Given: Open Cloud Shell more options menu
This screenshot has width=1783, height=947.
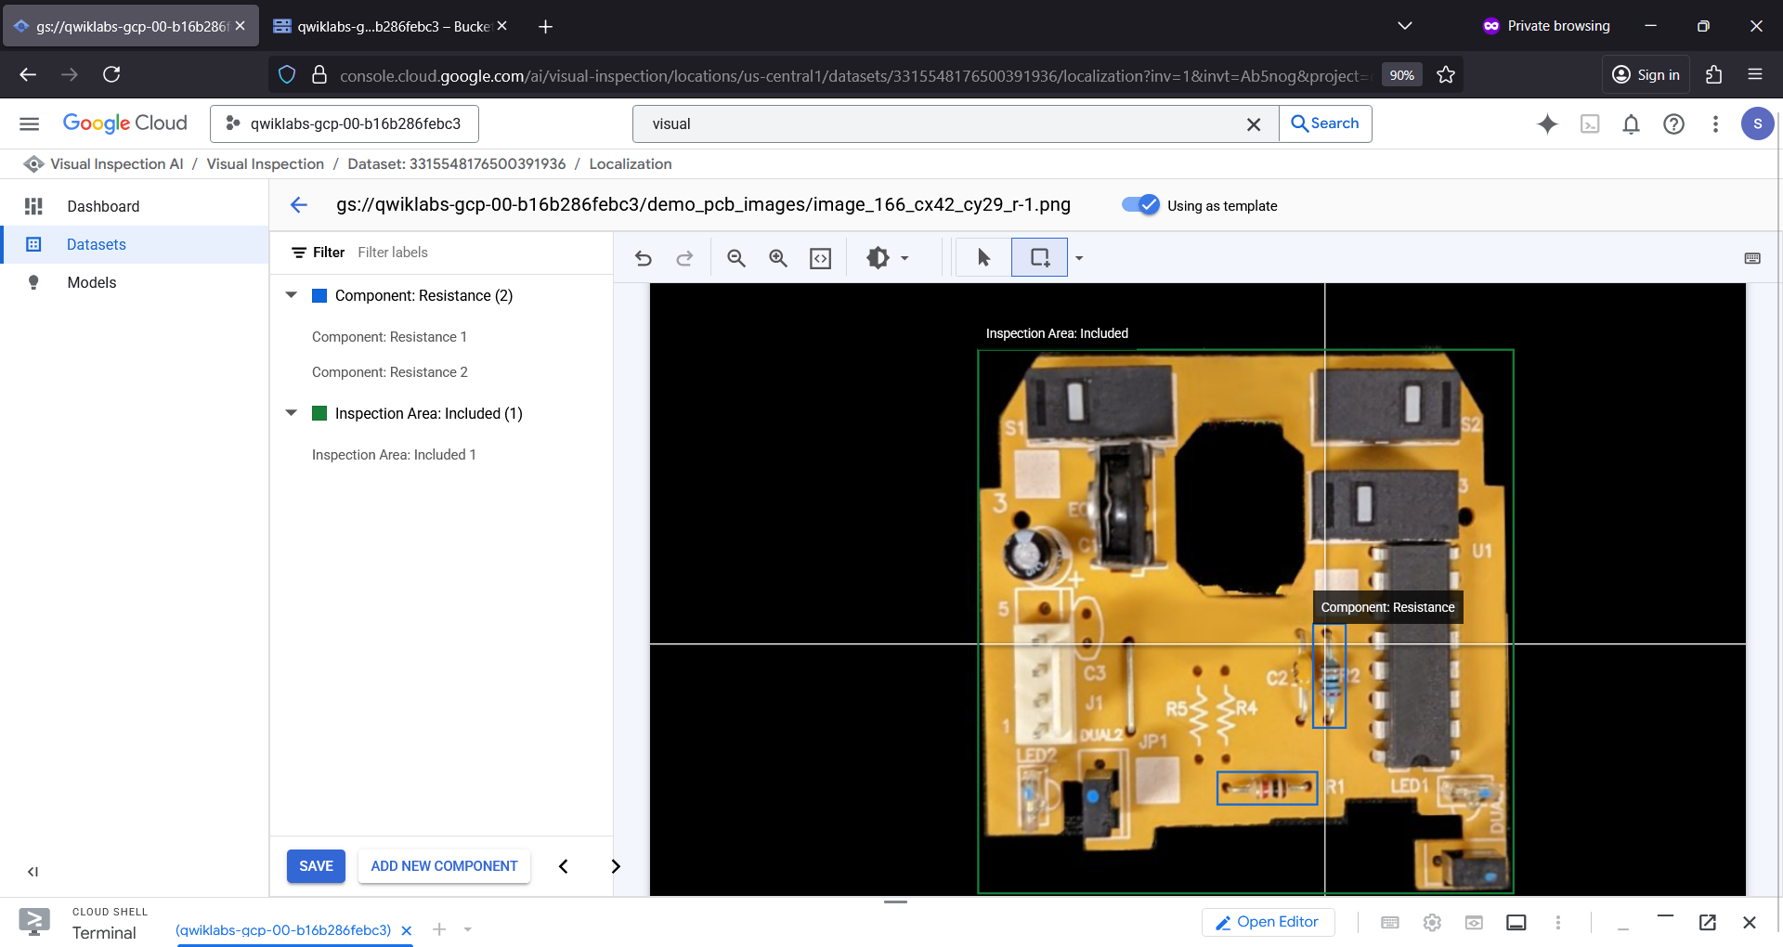Looking at the screenshot, I should point(1558,922).
